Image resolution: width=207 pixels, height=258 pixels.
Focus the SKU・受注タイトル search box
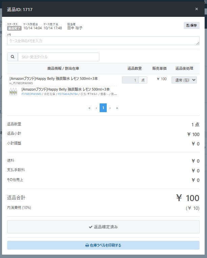click(x=58, y=57)
